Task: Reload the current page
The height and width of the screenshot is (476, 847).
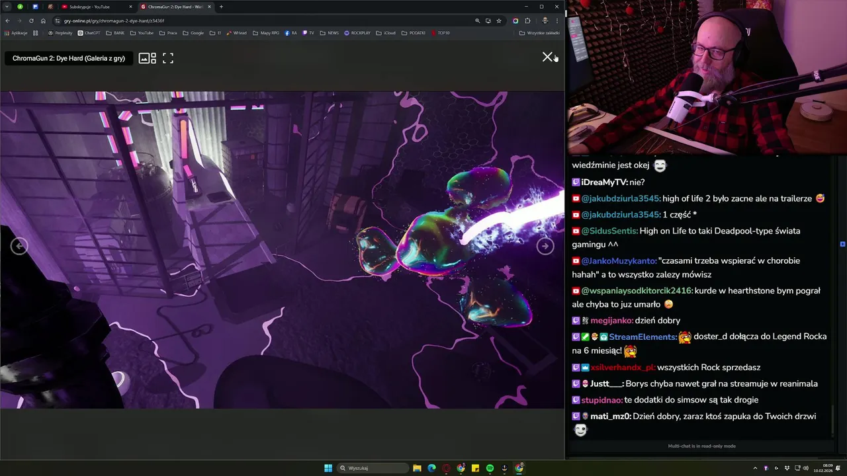Action: 31,20
